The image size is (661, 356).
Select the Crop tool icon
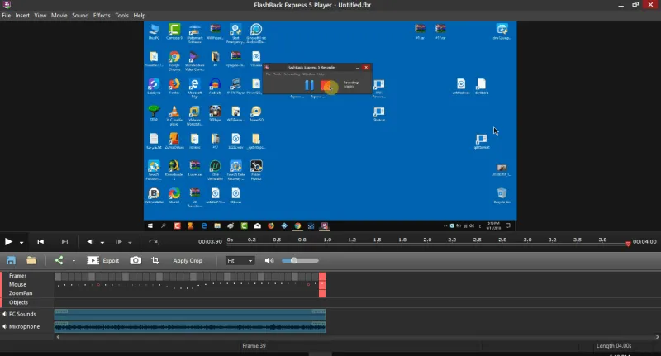tap(155, 260)
